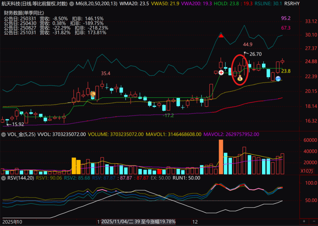Image resolution: width=318 pixels, height=226 pixels.
Task: Select the 公告日: 250827 row
Action: click(x=56, y=28)
